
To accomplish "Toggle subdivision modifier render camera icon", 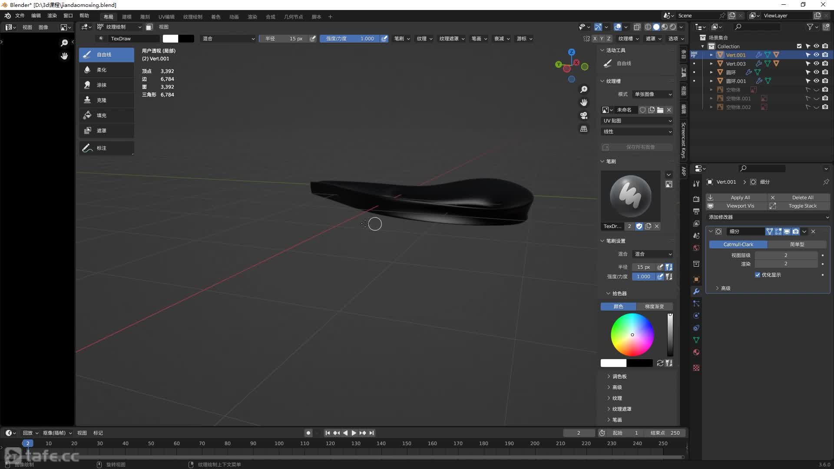I will coord(795,231).
